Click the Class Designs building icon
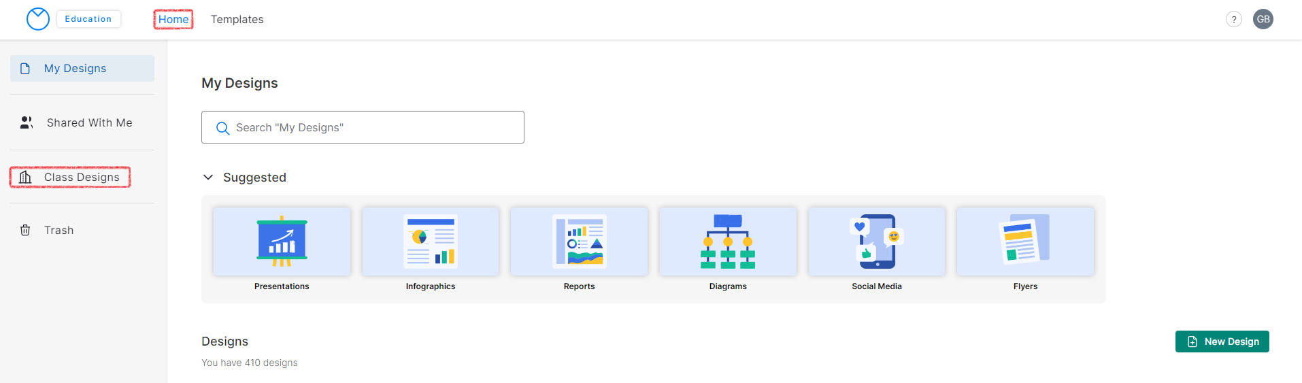Screen dimensions: 1302x383 pos(26,178)
